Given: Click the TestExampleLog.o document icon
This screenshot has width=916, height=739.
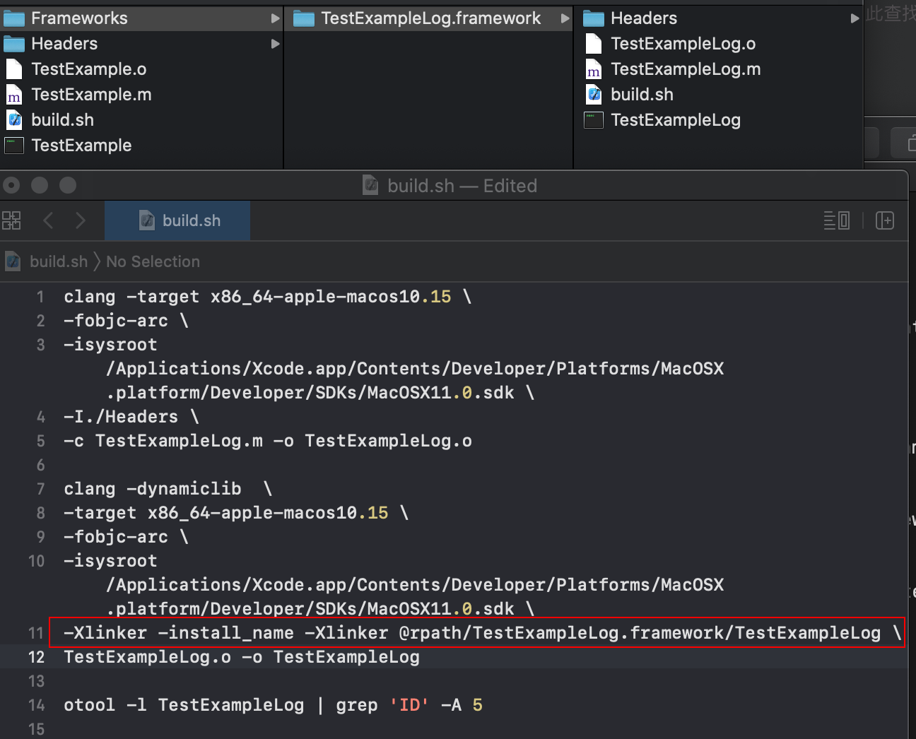Looking at the screenshot, I should [594, 44].
